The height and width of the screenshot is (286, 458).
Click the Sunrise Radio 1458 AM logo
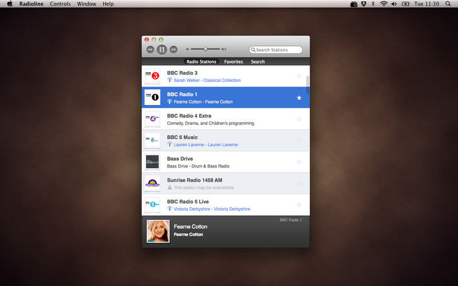coord(152,184)
